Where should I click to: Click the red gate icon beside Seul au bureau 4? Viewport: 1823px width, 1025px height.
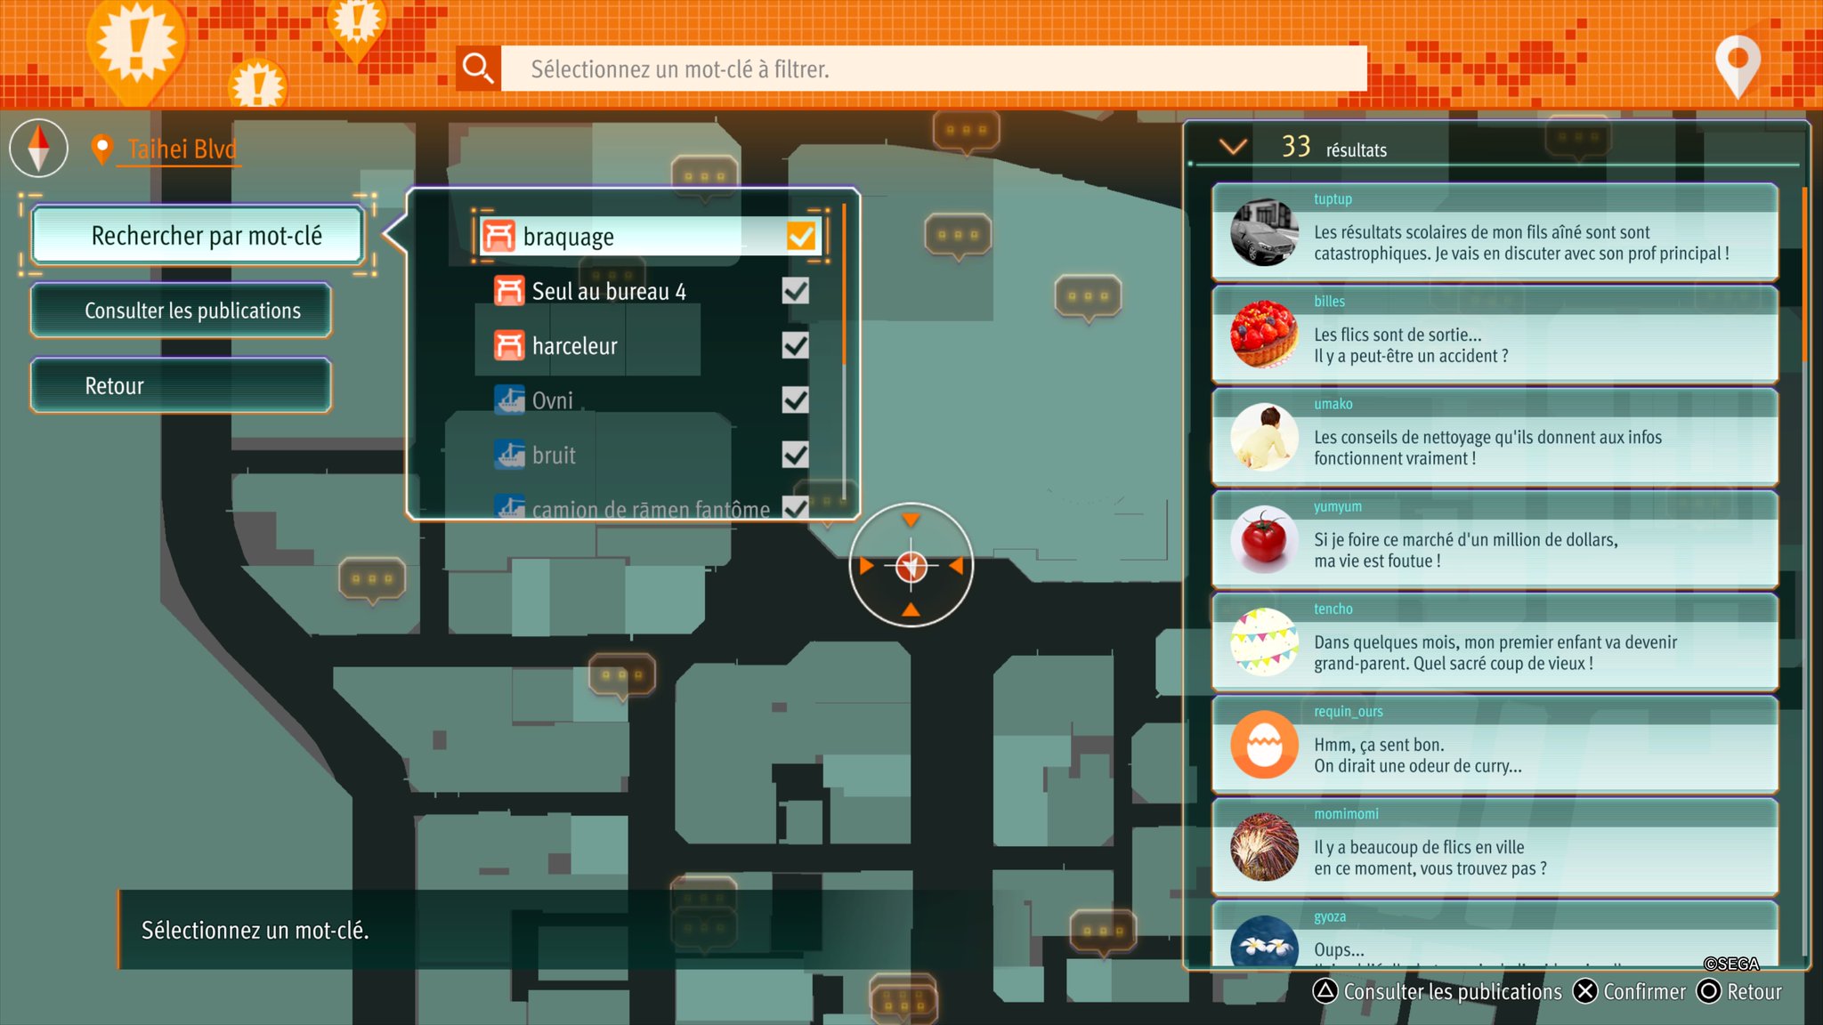509,291
